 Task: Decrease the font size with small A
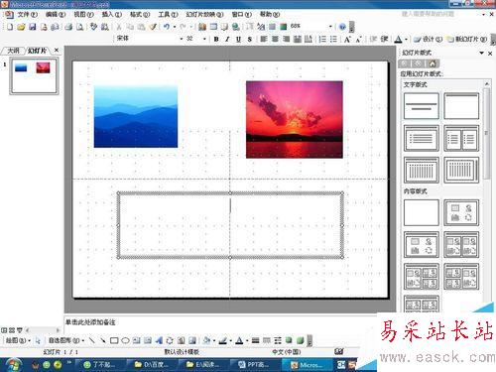(x=358, y=39)
